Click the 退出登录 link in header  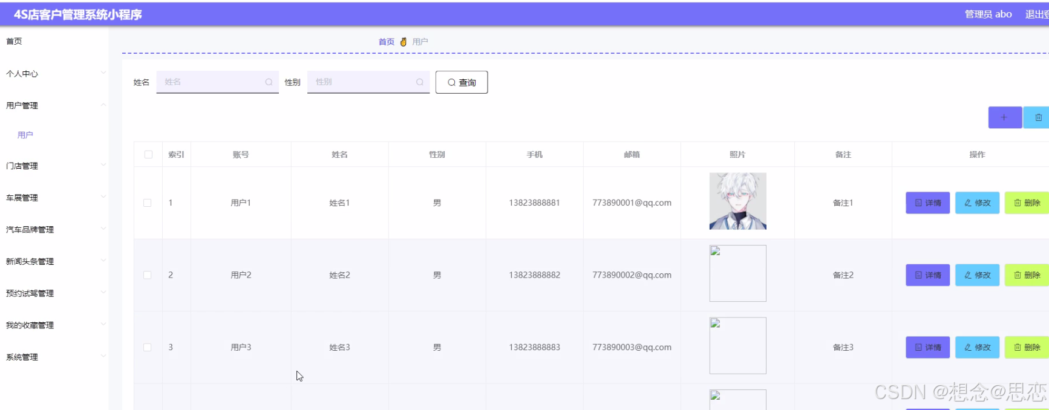click(1037, 14)
